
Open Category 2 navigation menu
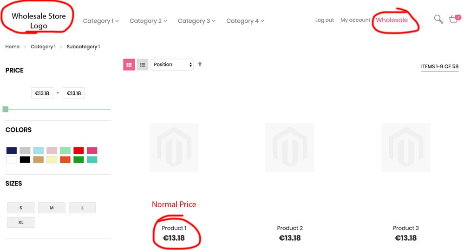148,21
